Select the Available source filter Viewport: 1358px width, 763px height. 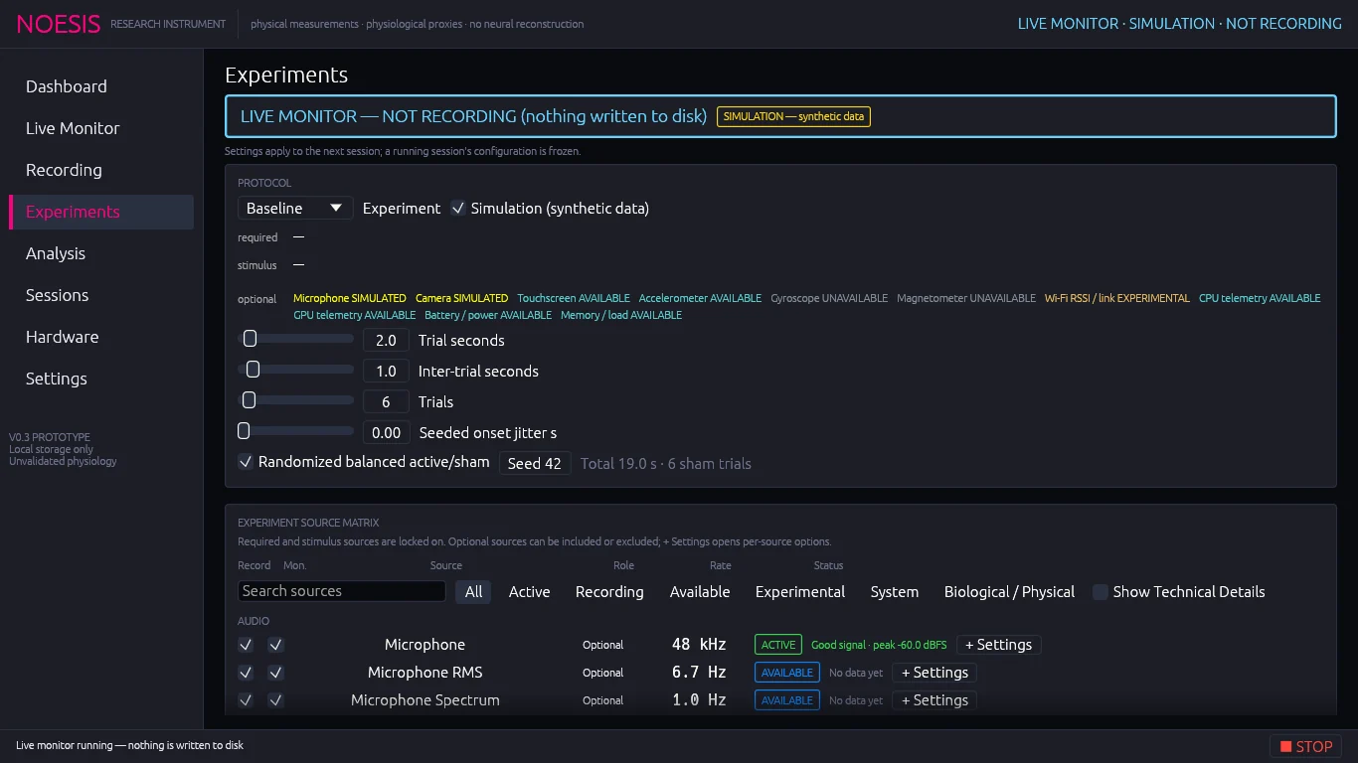point(700,591)
